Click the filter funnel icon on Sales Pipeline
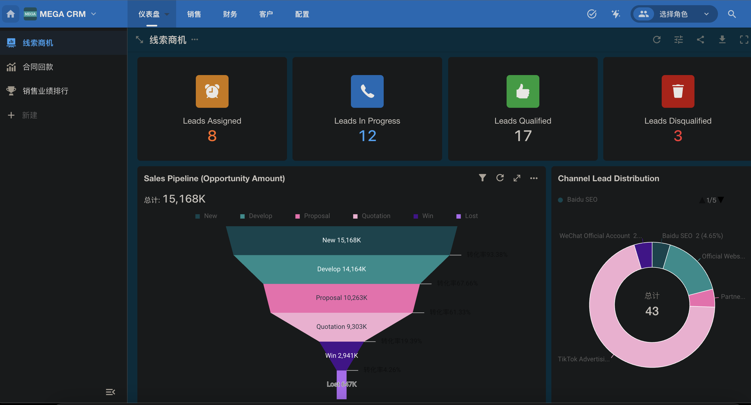 click(483, 178)
